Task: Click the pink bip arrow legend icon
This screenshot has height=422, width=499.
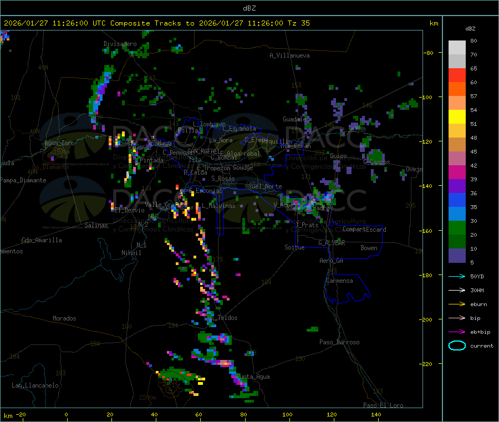Action: [x=457, y=318]
